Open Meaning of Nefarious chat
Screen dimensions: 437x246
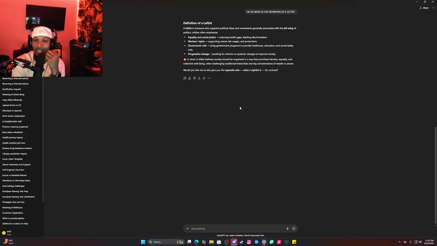point(12,207)
